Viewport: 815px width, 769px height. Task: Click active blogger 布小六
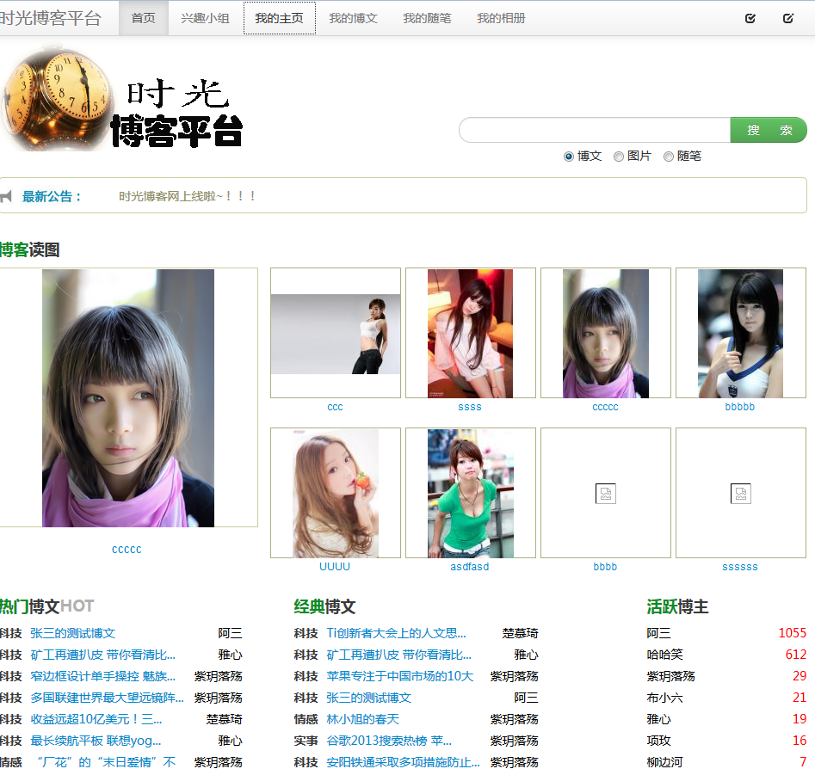point(664,698)
